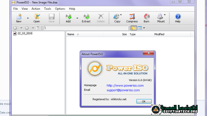This screenshot has width=207, height=116.
Task: Minimize the PowerISO main window
Action: [174, 2]
